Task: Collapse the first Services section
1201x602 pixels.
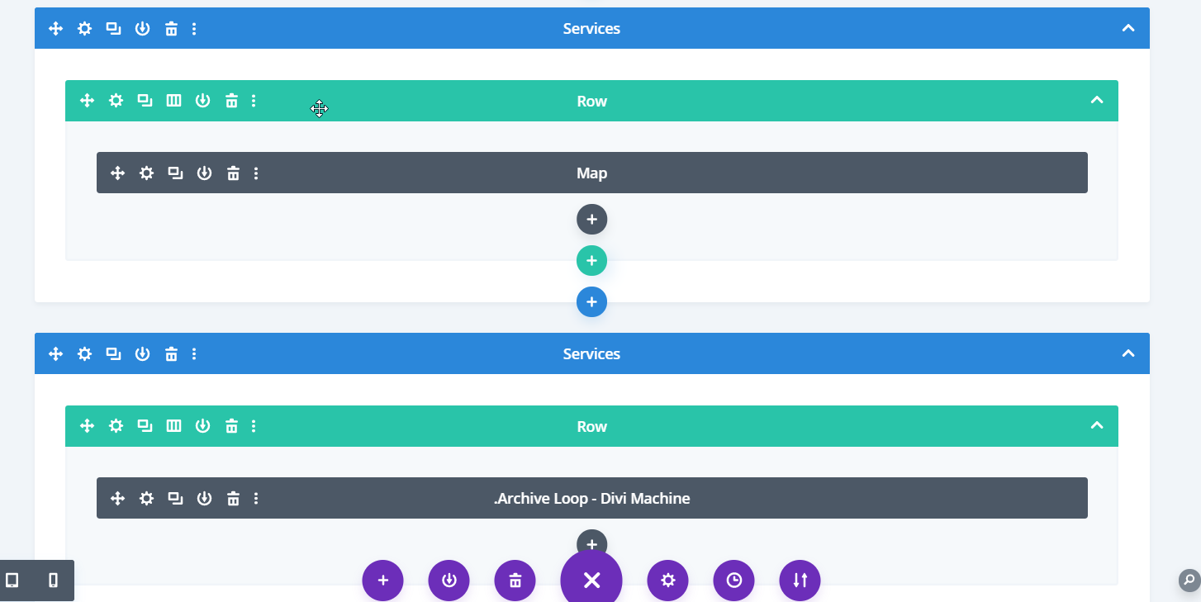Action: coord(1127,28)
